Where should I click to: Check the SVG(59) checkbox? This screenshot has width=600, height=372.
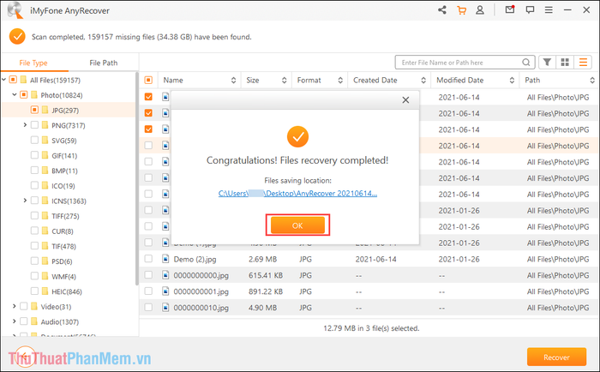coord(34,140)
